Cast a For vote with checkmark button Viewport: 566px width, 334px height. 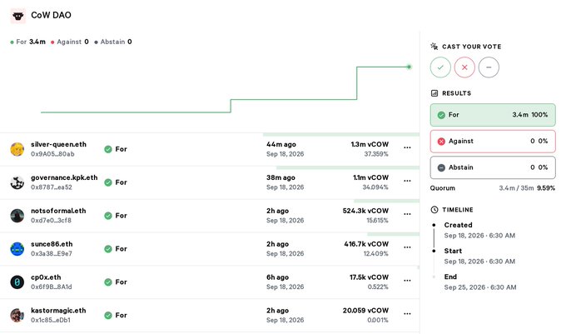440,67
